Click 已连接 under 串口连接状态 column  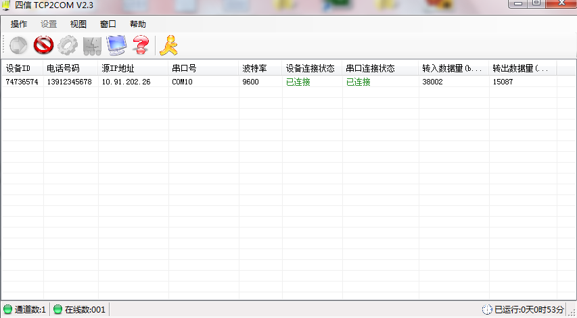pos(358,82)
